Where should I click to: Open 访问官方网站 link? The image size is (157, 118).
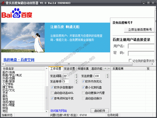click(58, 111)
